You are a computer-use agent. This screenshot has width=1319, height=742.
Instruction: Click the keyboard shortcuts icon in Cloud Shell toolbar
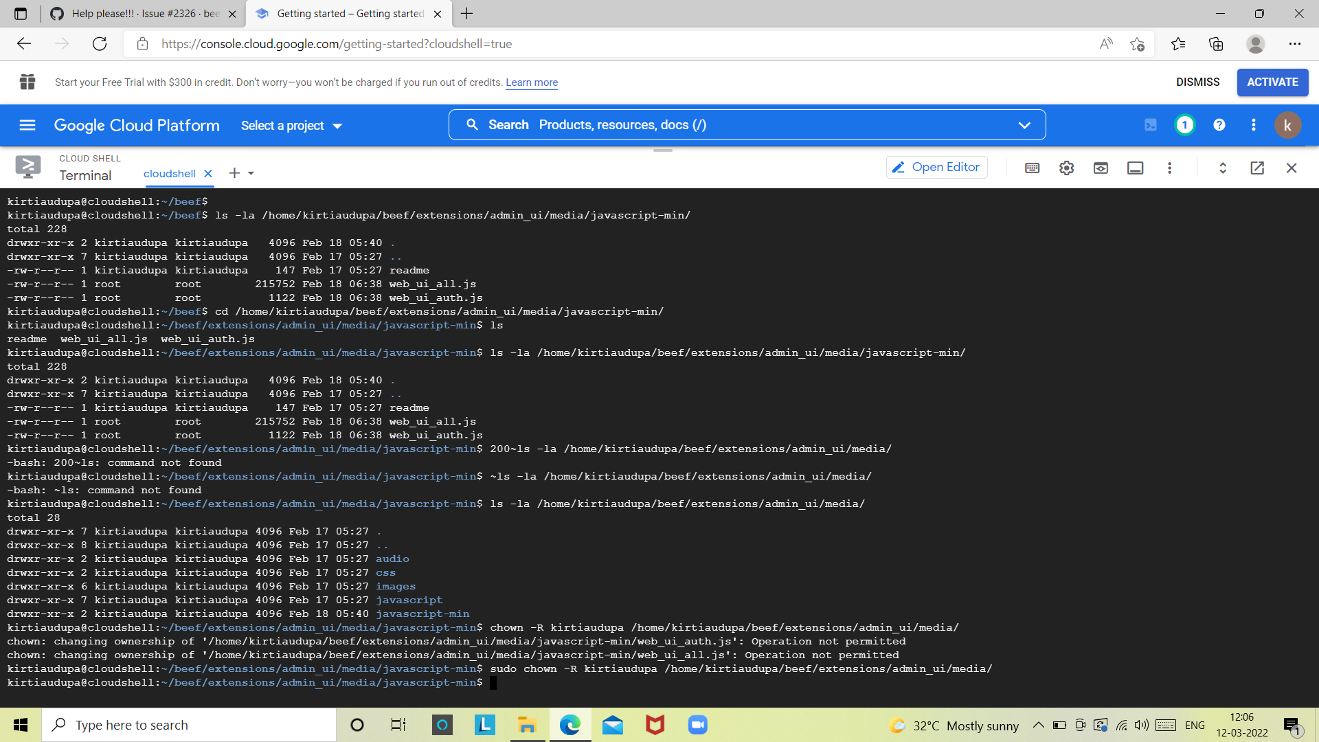click(x=1032, y=168)
